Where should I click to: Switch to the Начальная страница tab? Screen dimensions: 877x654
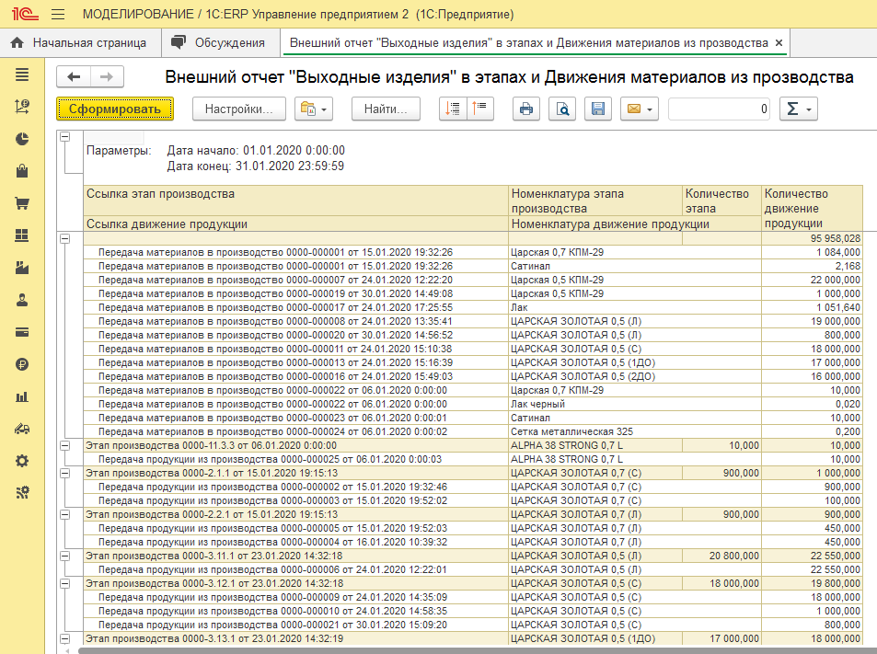tap(81, 42)
